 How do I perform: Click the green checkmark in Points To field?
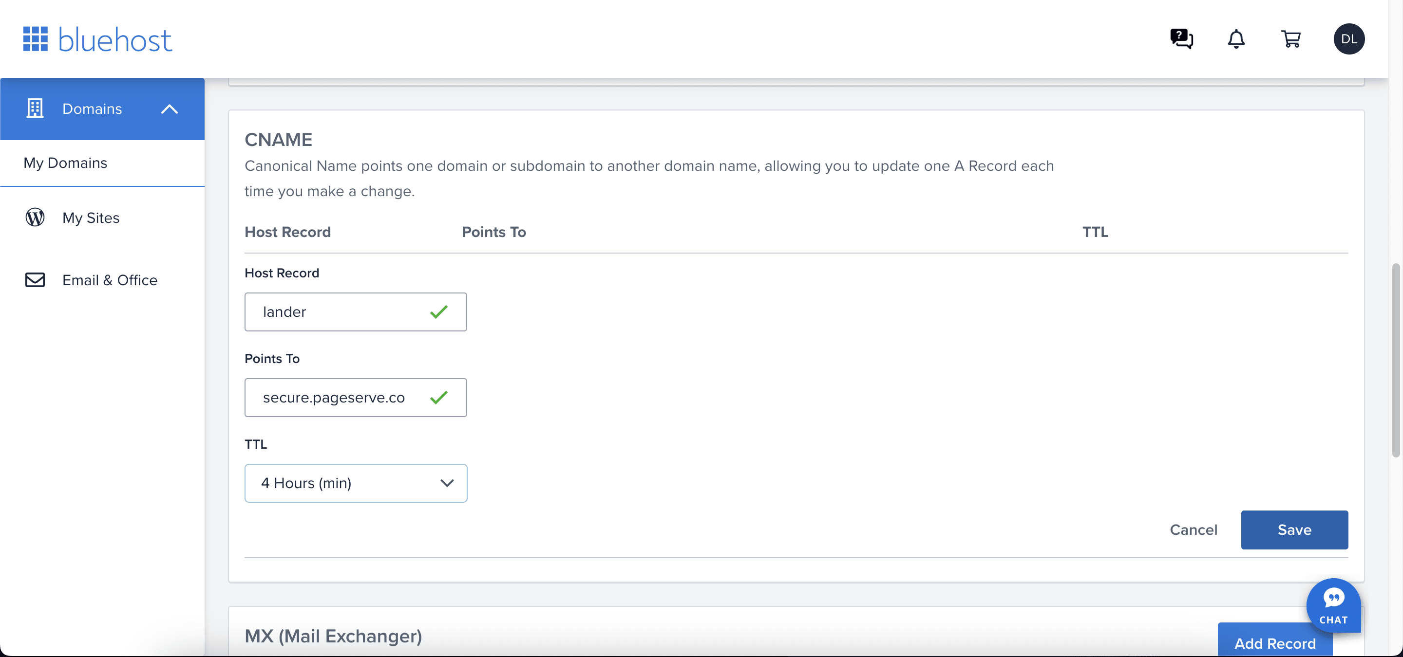(x=438, y=398)
